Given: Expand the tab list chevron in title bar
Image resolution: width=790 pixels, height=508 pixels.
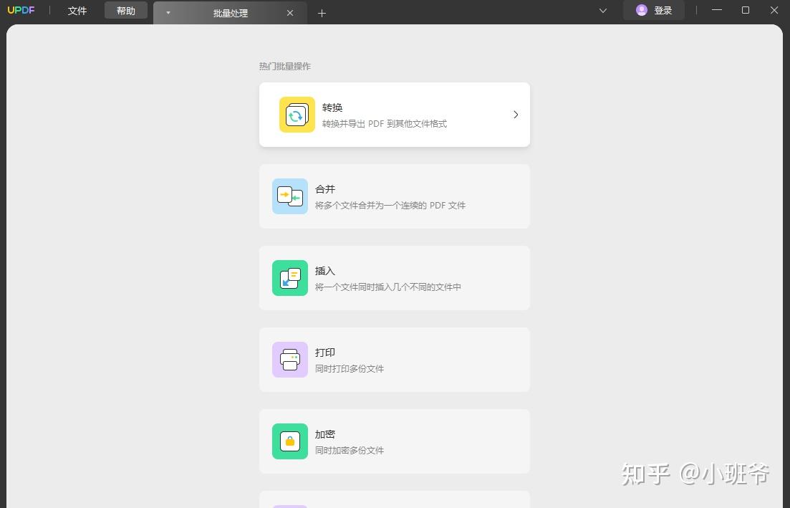Looking at the screenshot, I should pos(602,11).
